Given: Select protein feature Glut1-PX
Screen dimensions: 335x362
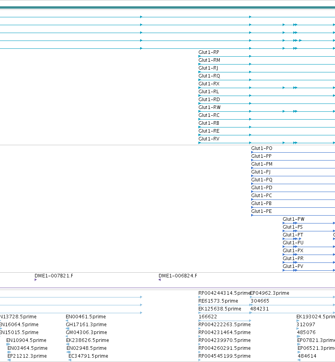Looking at the screenshot, I should click(x=293, y=250).
